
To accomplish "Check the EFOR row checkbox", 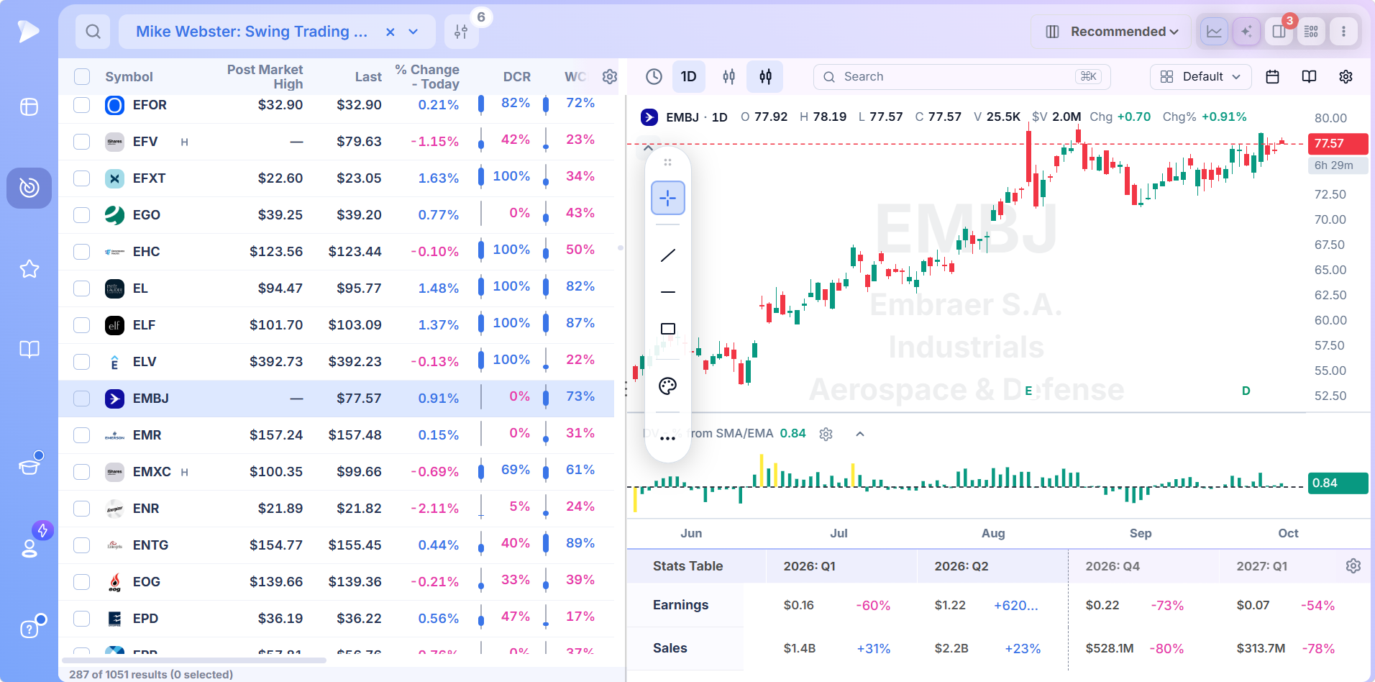I will (82, 105).
